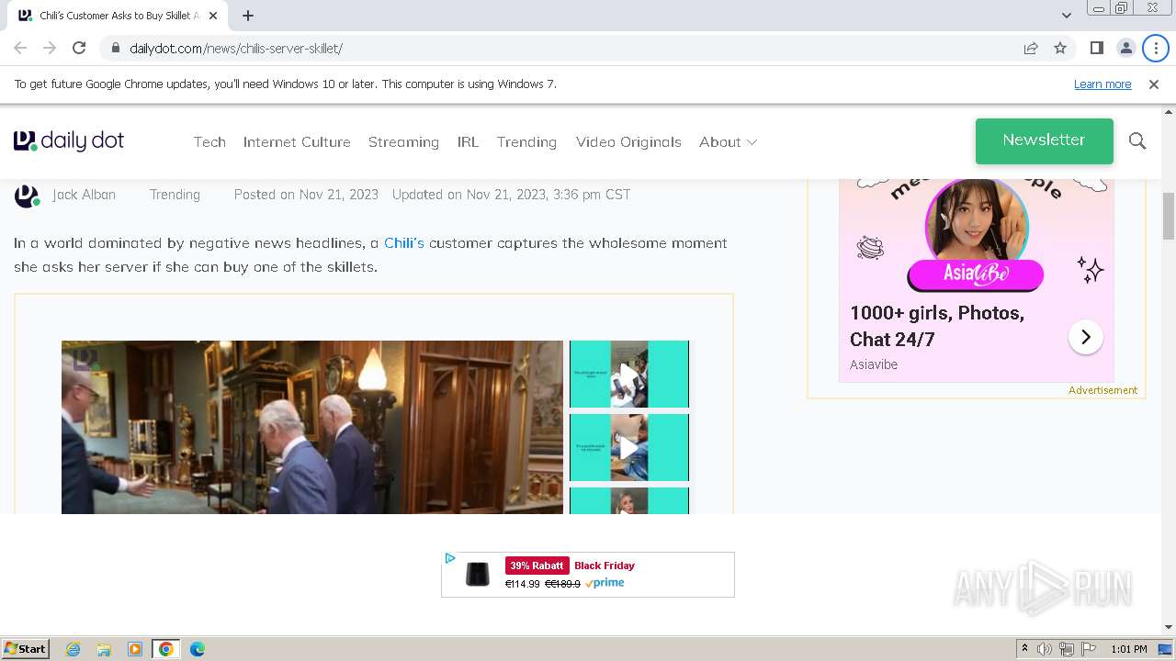Click the daily dot logo

pos(69,140)
